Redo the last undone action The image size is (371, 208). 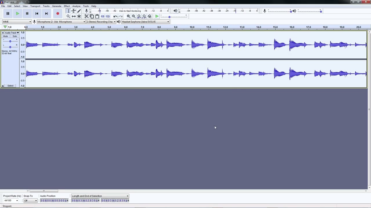(x=121, y=16)
